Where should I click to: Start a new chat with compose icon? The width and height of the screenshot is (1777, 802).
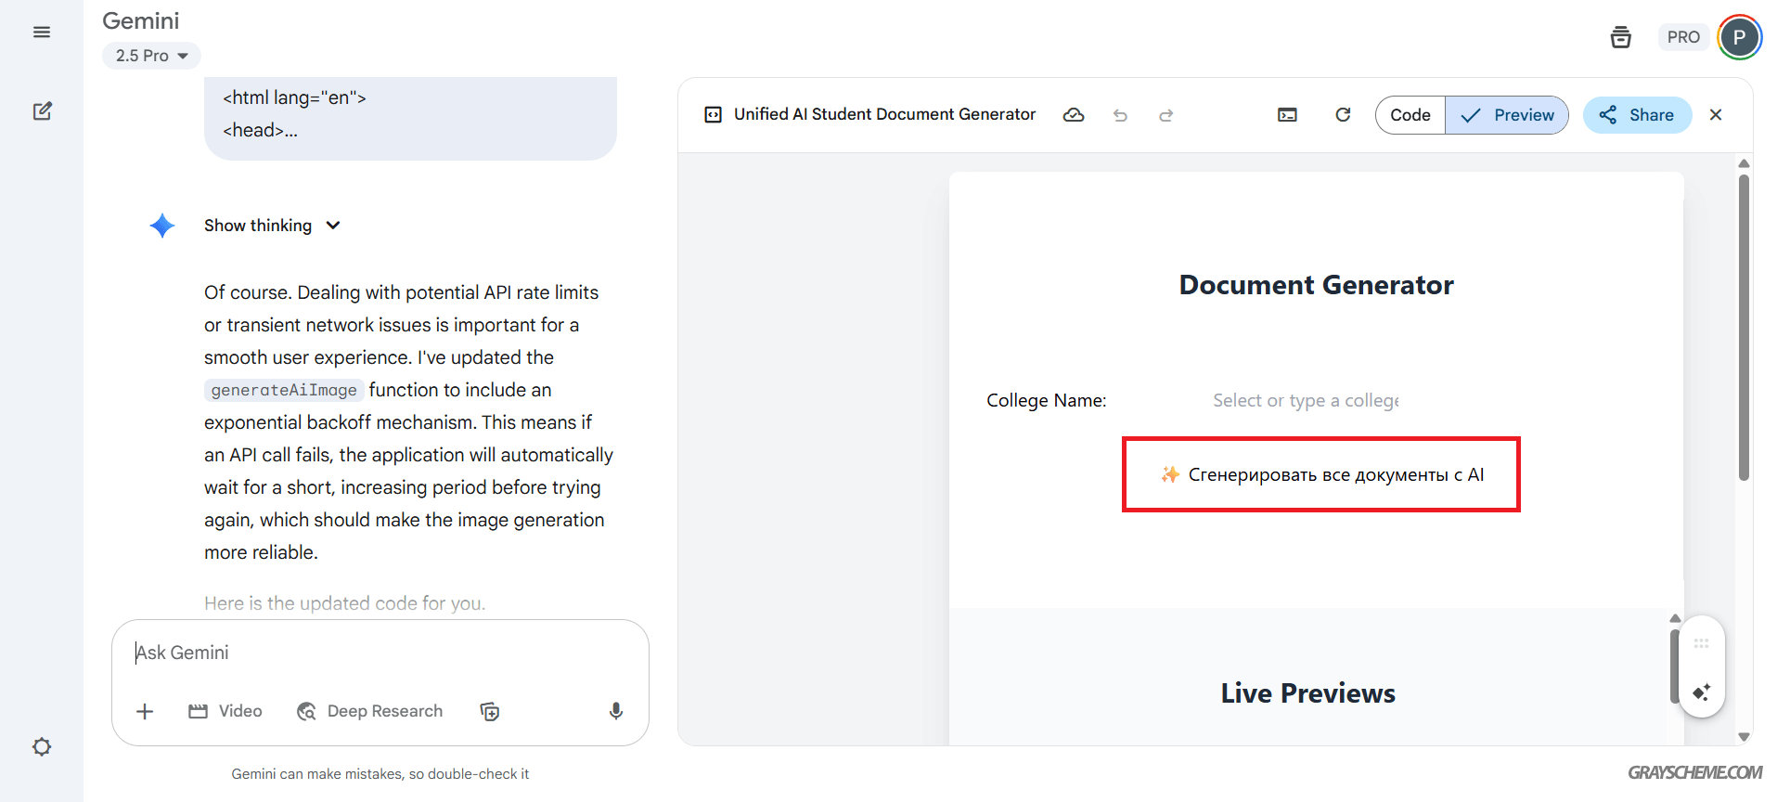pyautogui.click(x=43, y=111)
